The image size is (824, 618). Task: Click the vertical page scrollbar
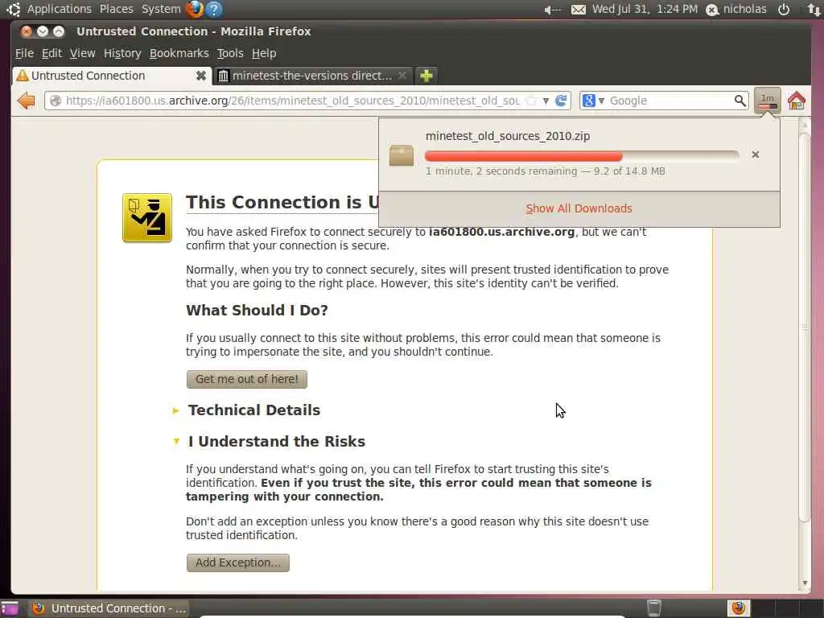(x=804, y=326)
